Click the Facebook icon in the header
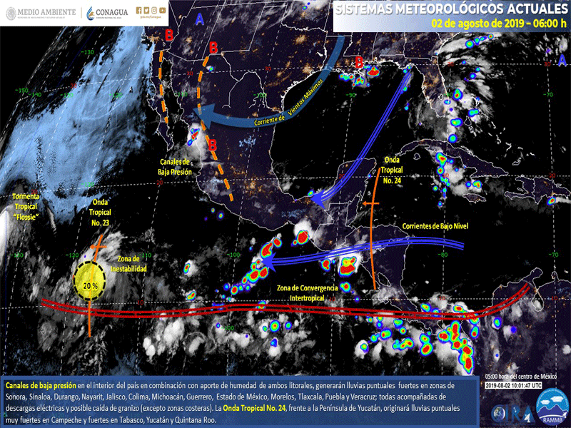Screen dimensions: 571x428 click(138, 9)
